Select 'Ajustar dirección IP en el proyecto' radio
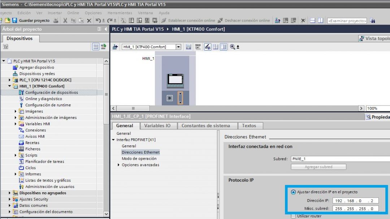The image size is (390, 219). pyautogui.click(x=293, y=192)
